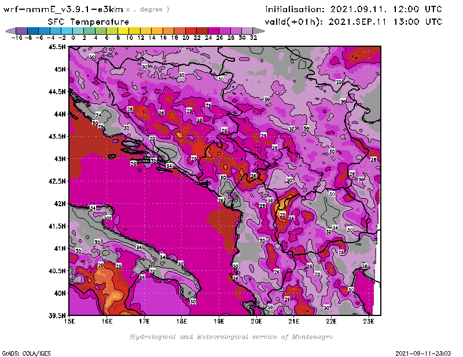Click the dark blue -8 to -6 swatch
Image resolution: width=463 pixels, height=357 pixels.
[33, 31]
